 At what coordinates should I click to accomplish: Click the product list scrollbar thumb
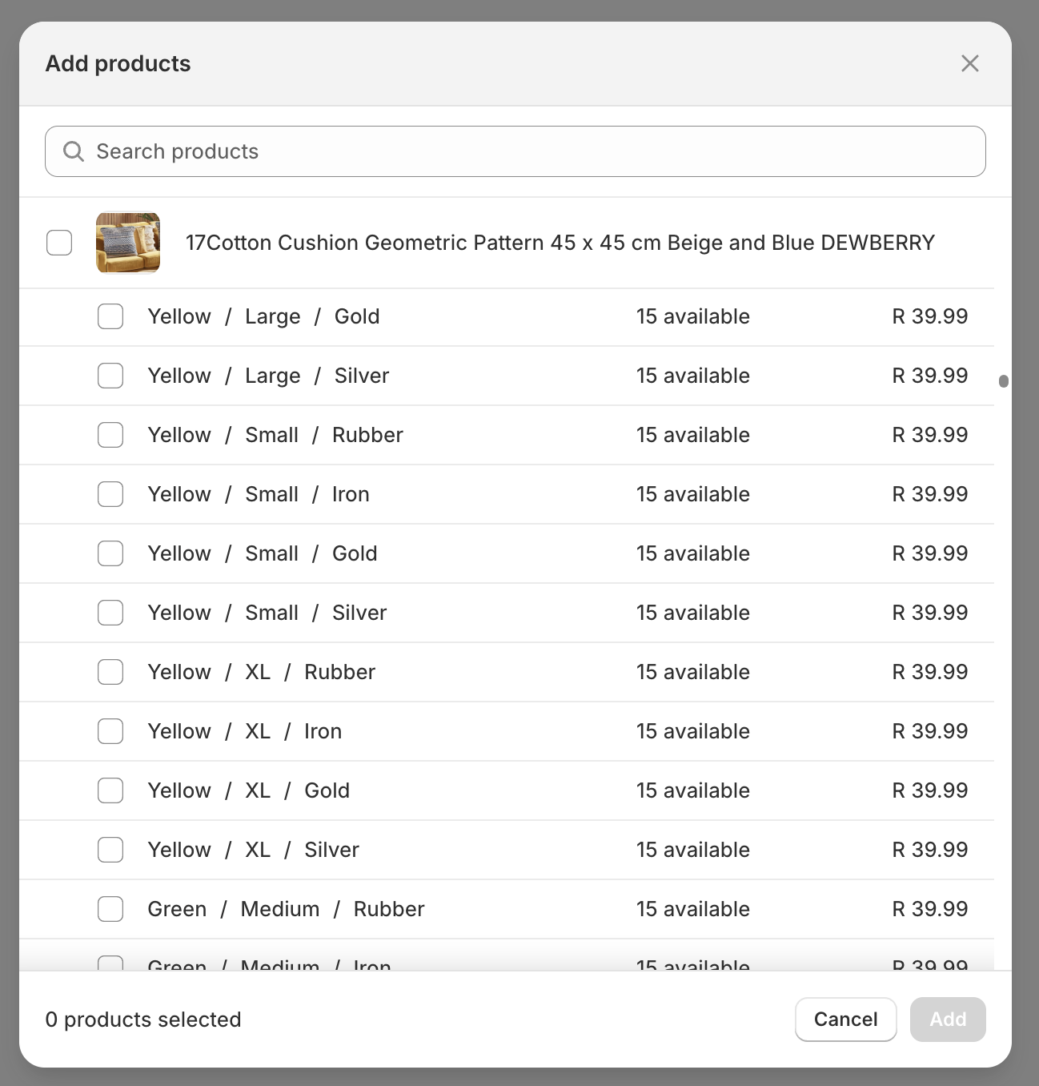click(1003, 381)
